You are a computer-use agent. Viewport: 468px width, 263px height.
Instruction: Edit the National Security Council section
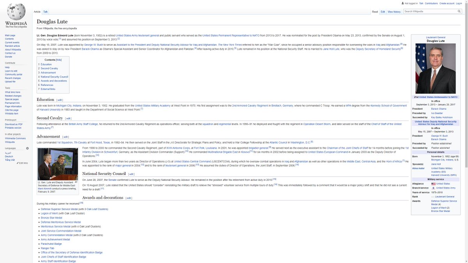tap(131, 174)
